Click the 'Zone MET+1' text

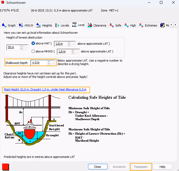(x=110, y=10)
